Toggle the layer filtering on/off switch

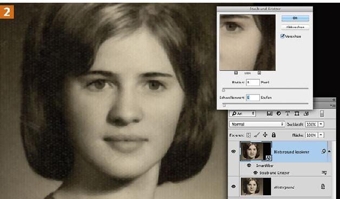click(x=322, y=114)
